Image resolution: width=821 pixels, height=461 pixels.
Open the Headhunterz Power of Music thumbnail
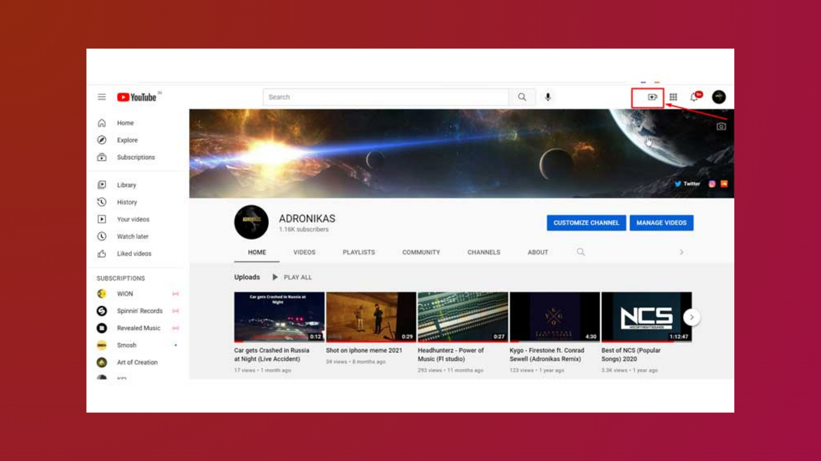click(463, 317)
